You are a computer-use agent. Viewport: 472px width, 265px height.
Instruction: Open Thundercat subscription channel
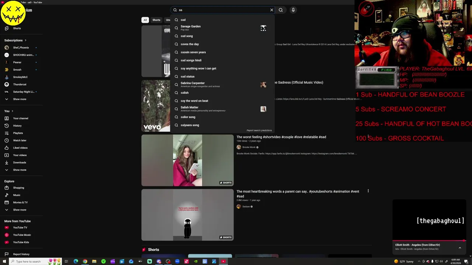(21, 84)
